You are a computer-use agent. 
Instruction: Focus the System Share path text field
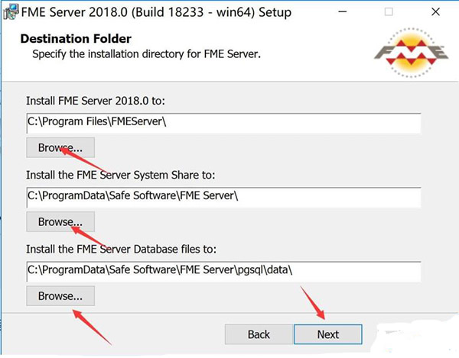pos(223,197)
